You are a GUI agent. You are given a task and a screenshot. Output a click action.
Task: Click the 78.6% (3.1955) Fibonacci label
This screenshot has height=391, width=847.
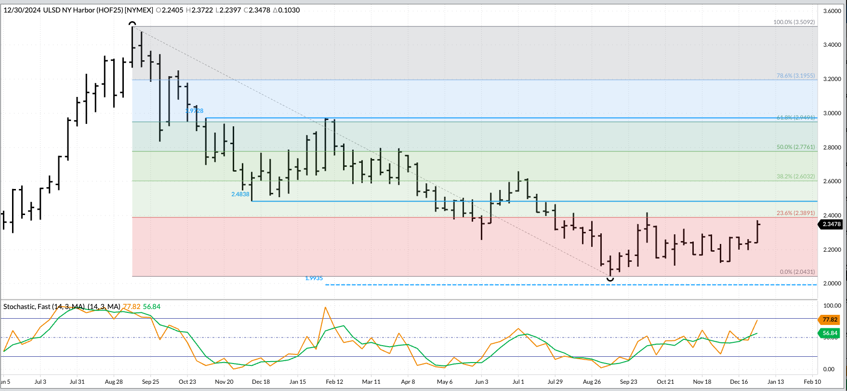coord(795,76)
